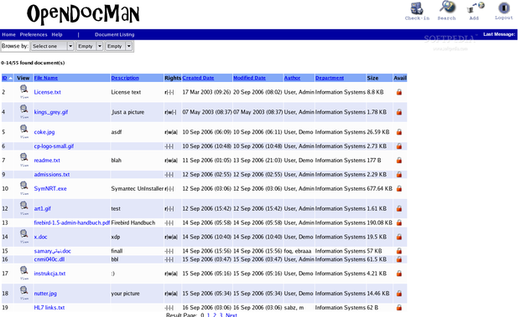Sort by Author column header

point(292,78)
